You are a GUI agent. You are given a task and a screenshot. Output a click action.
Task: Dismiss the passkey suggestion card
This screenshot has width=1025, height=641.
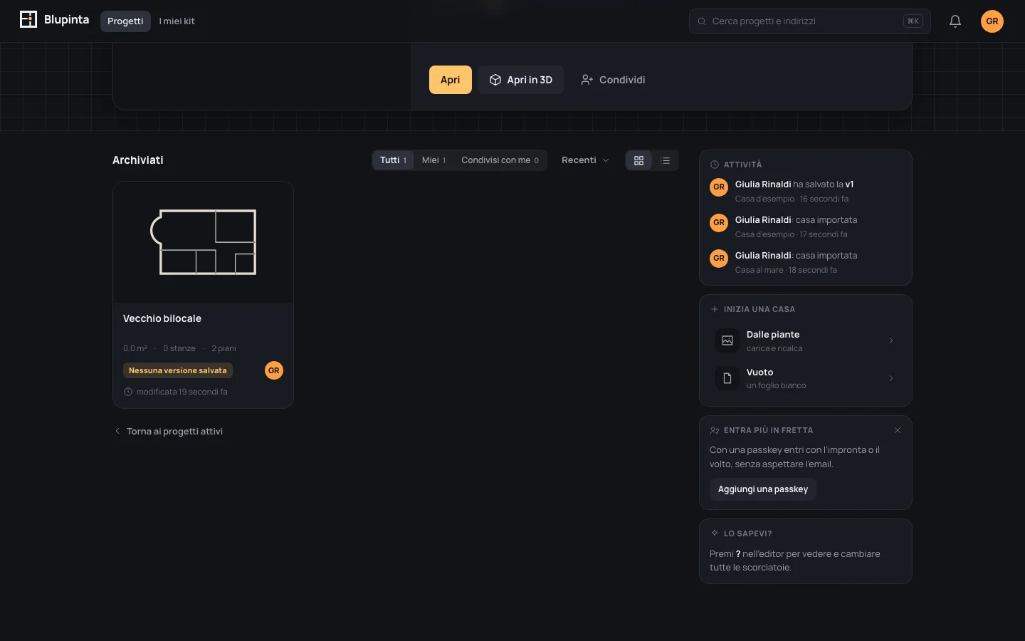[x=898, y=430]
